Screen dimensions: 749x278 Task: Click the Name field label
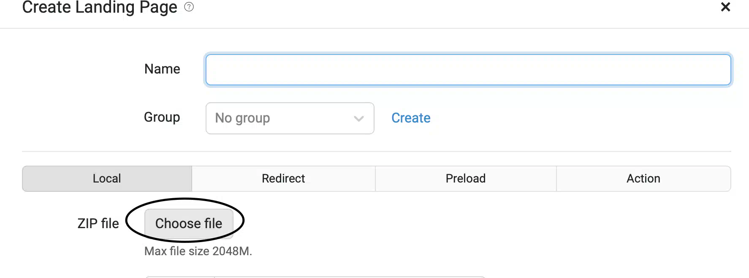point(162,69)
